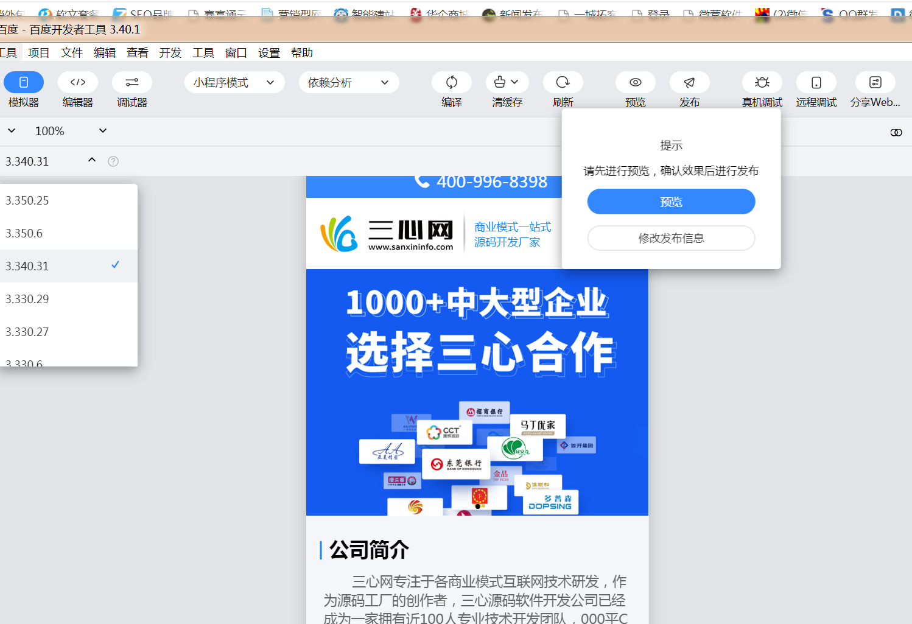
Task: Click the 公司简介 heading
Action: click(369, 550)
